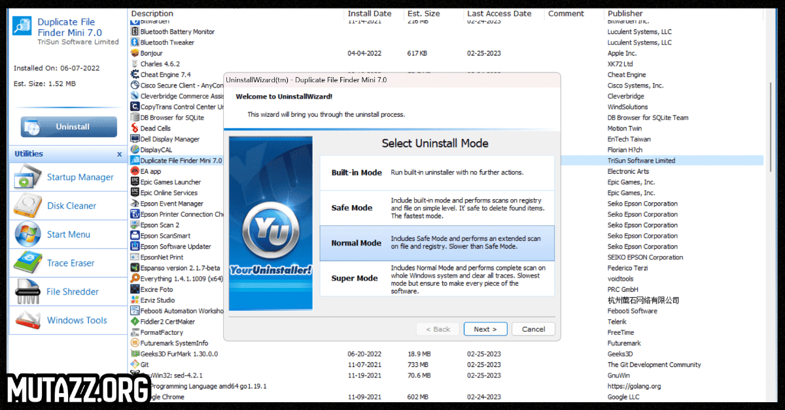The width and height of the screenshot is (785, 410).
Task: Launch the Disk Cleaner tool
Action: [x=65, y=206]
